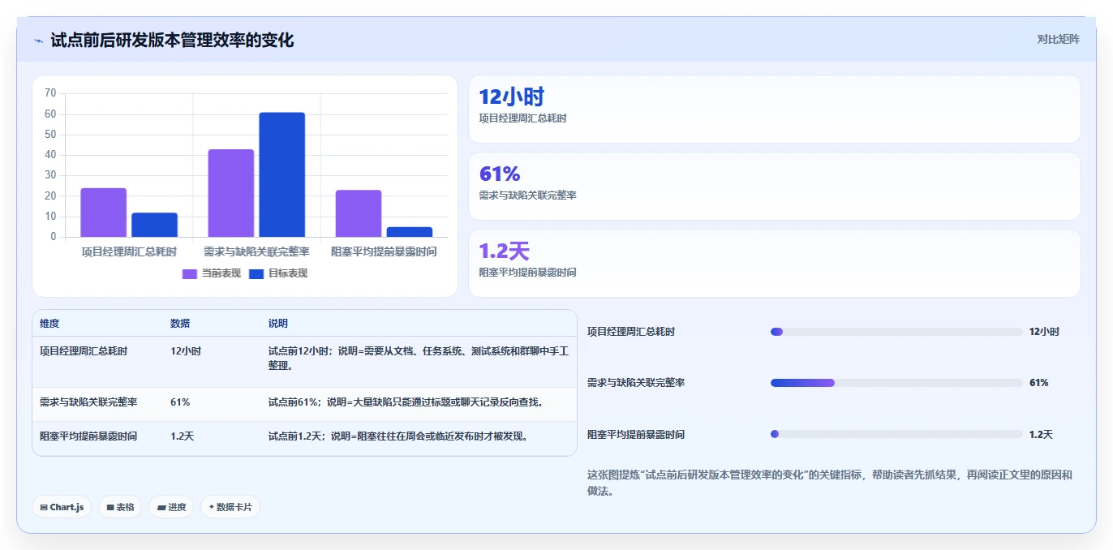The height and width of the screenshot is (550, 1113).
Task: Click the title 试点前后研发版本管理效率的变化
Action: click(172, 40)
